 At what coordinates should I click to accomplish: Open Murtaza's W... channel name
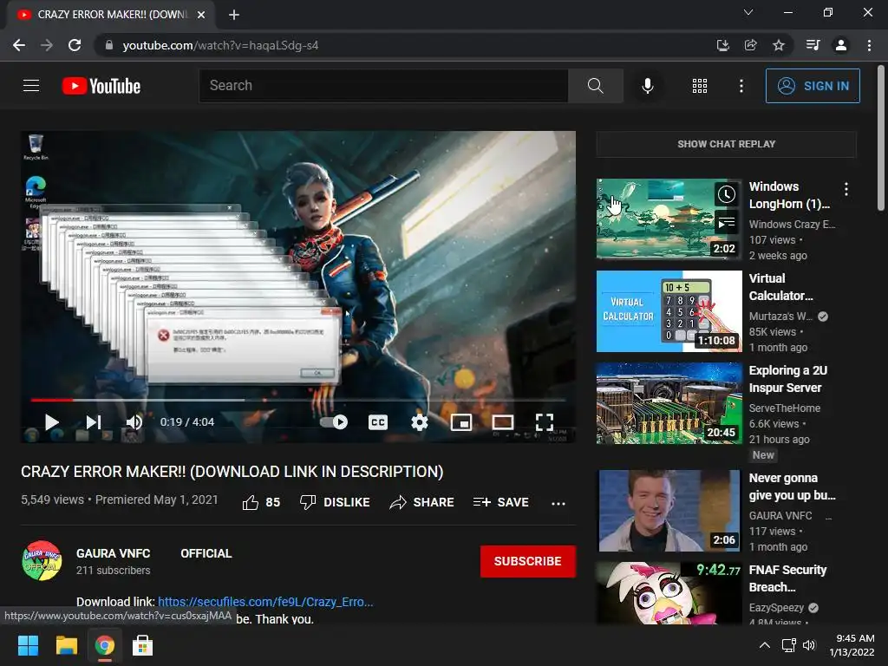[780, 317]
